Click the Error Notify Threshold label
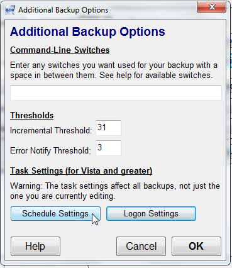Screen dimensions: 232x268 click(50, 150)
